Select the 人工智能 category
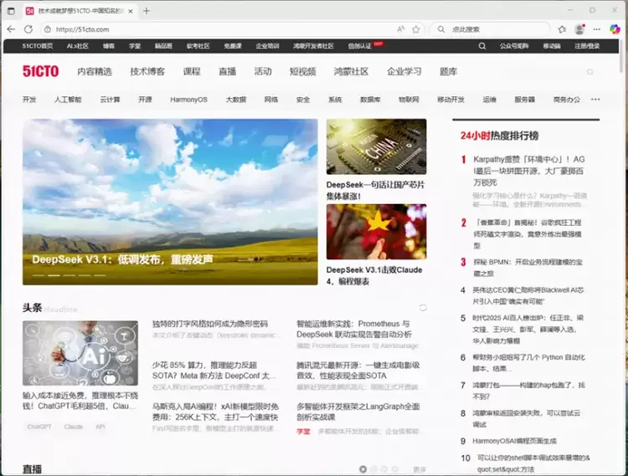The image size is (628, 476). [x=68, y=100]
